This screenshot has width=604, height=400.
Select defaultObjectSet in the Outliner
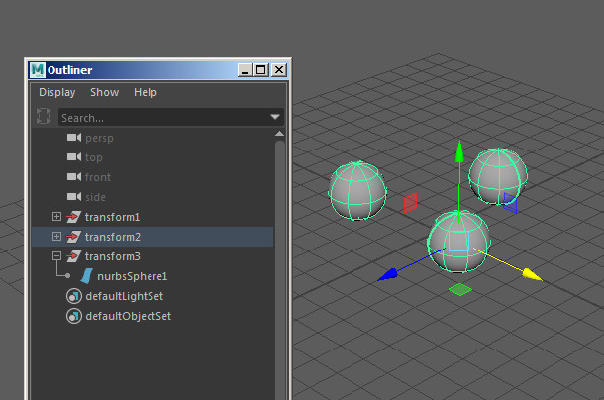[129, 317]
